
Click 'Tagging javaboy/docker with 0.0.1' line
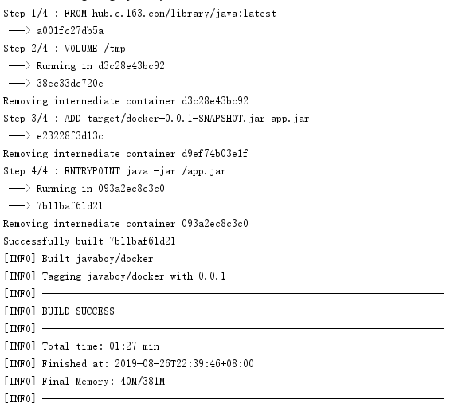pos(115,276)
